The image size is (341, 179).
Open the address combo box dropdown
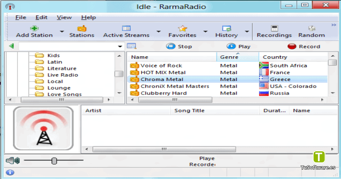click(x=120, y=46)
